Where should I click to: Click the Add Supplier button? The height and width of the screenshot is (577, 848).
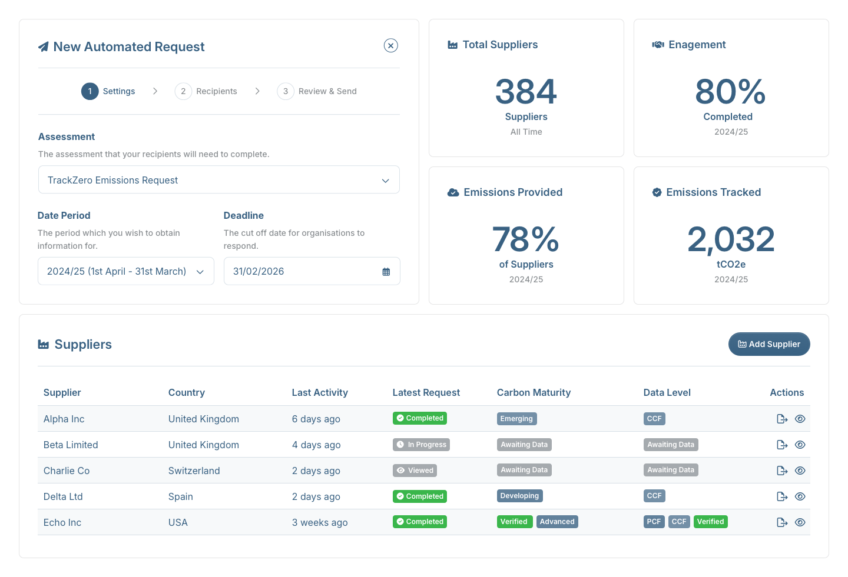[x=769, y=344]
